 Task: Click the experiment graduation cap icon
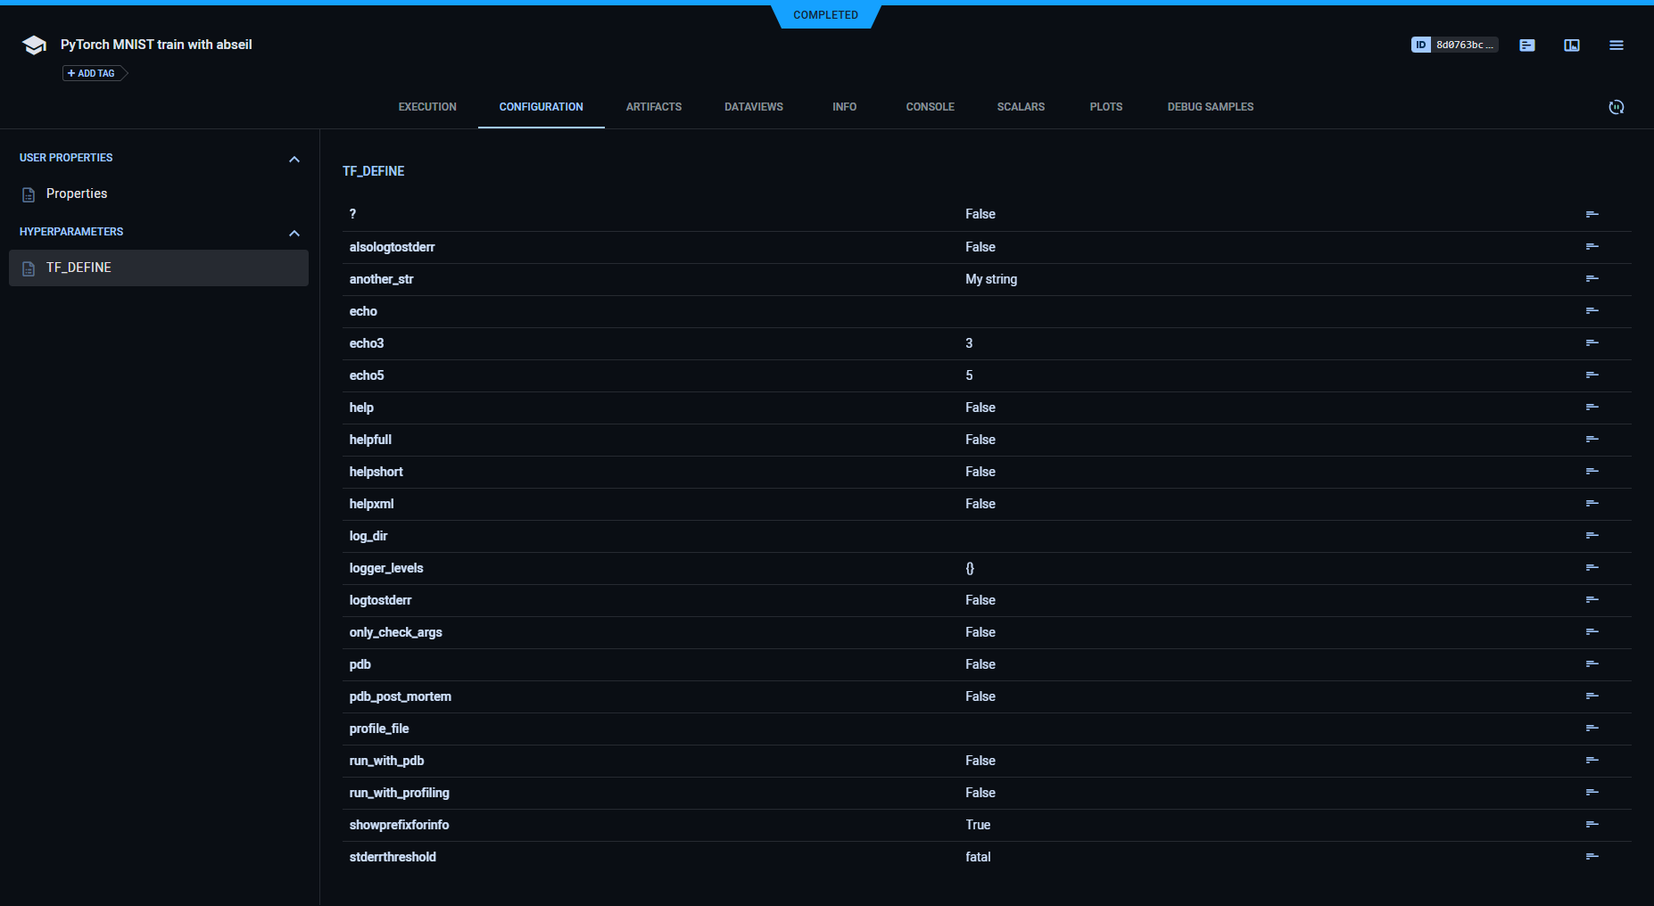tap(34, 45)
